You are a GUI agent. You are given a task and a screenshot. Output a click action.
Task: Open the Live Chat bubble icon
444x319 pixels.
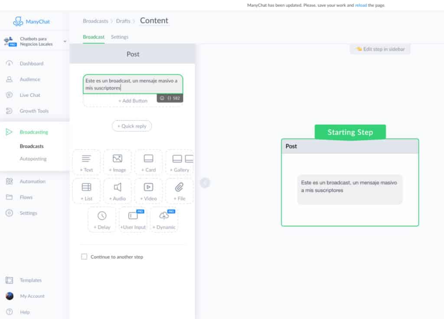point(10,95)
